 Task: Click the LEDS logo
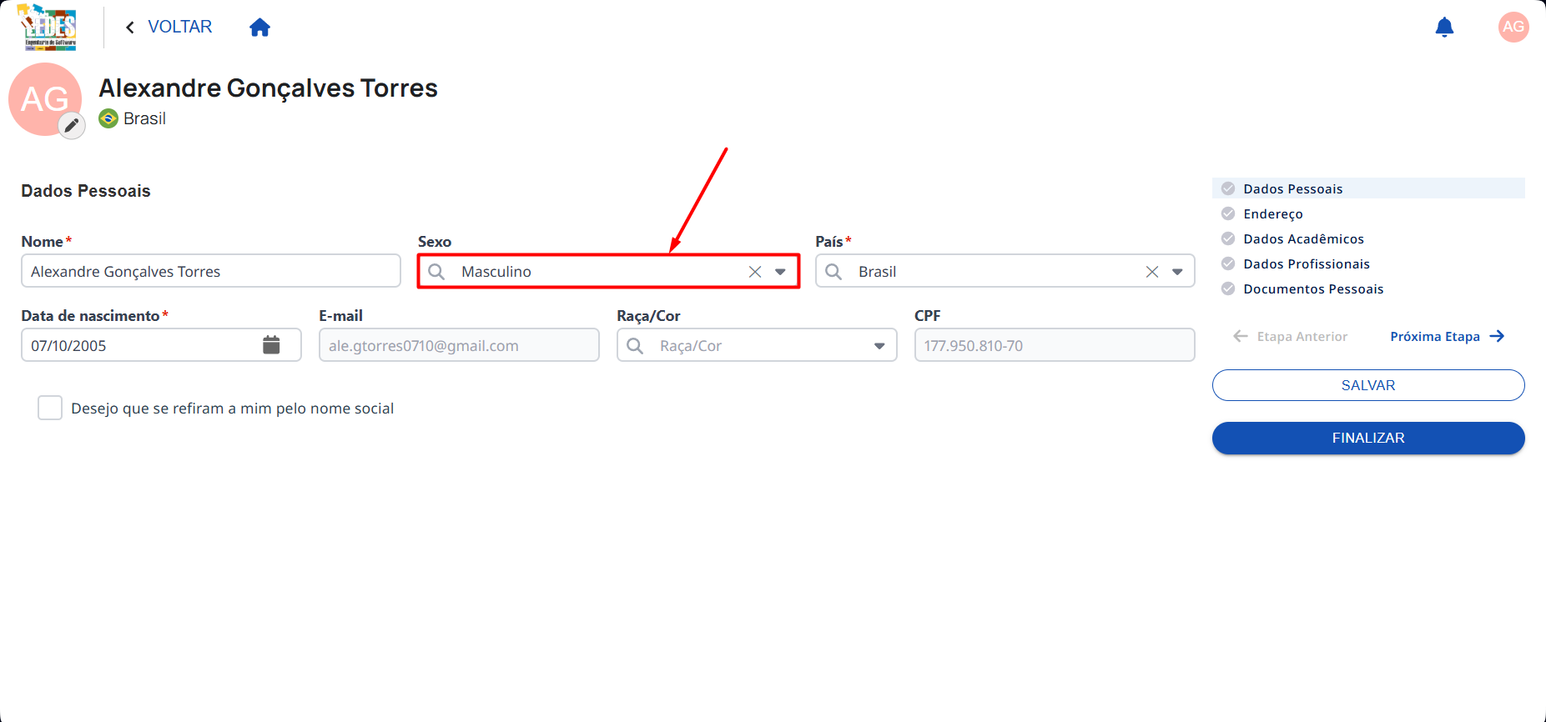48,28
